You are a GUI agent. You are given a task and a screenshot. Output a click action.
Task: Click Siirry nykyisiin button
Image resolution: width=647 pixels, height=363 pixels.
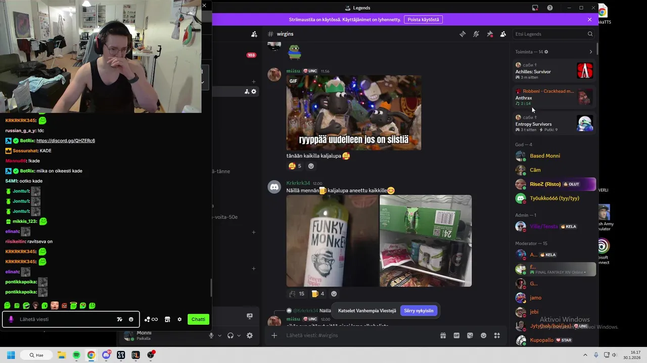point(419,311)
